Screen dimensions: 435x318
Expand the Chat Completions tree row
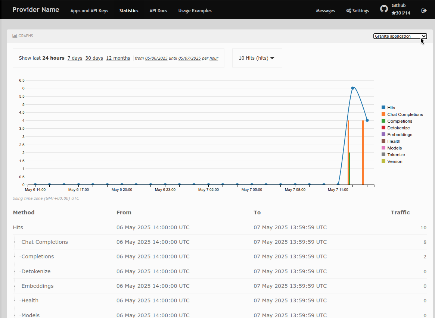click(15, 242)
